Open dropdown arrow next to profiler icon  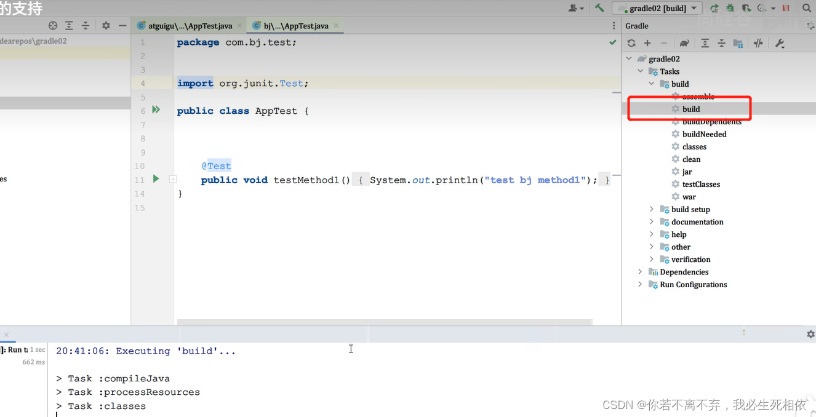tap(774, 9)
